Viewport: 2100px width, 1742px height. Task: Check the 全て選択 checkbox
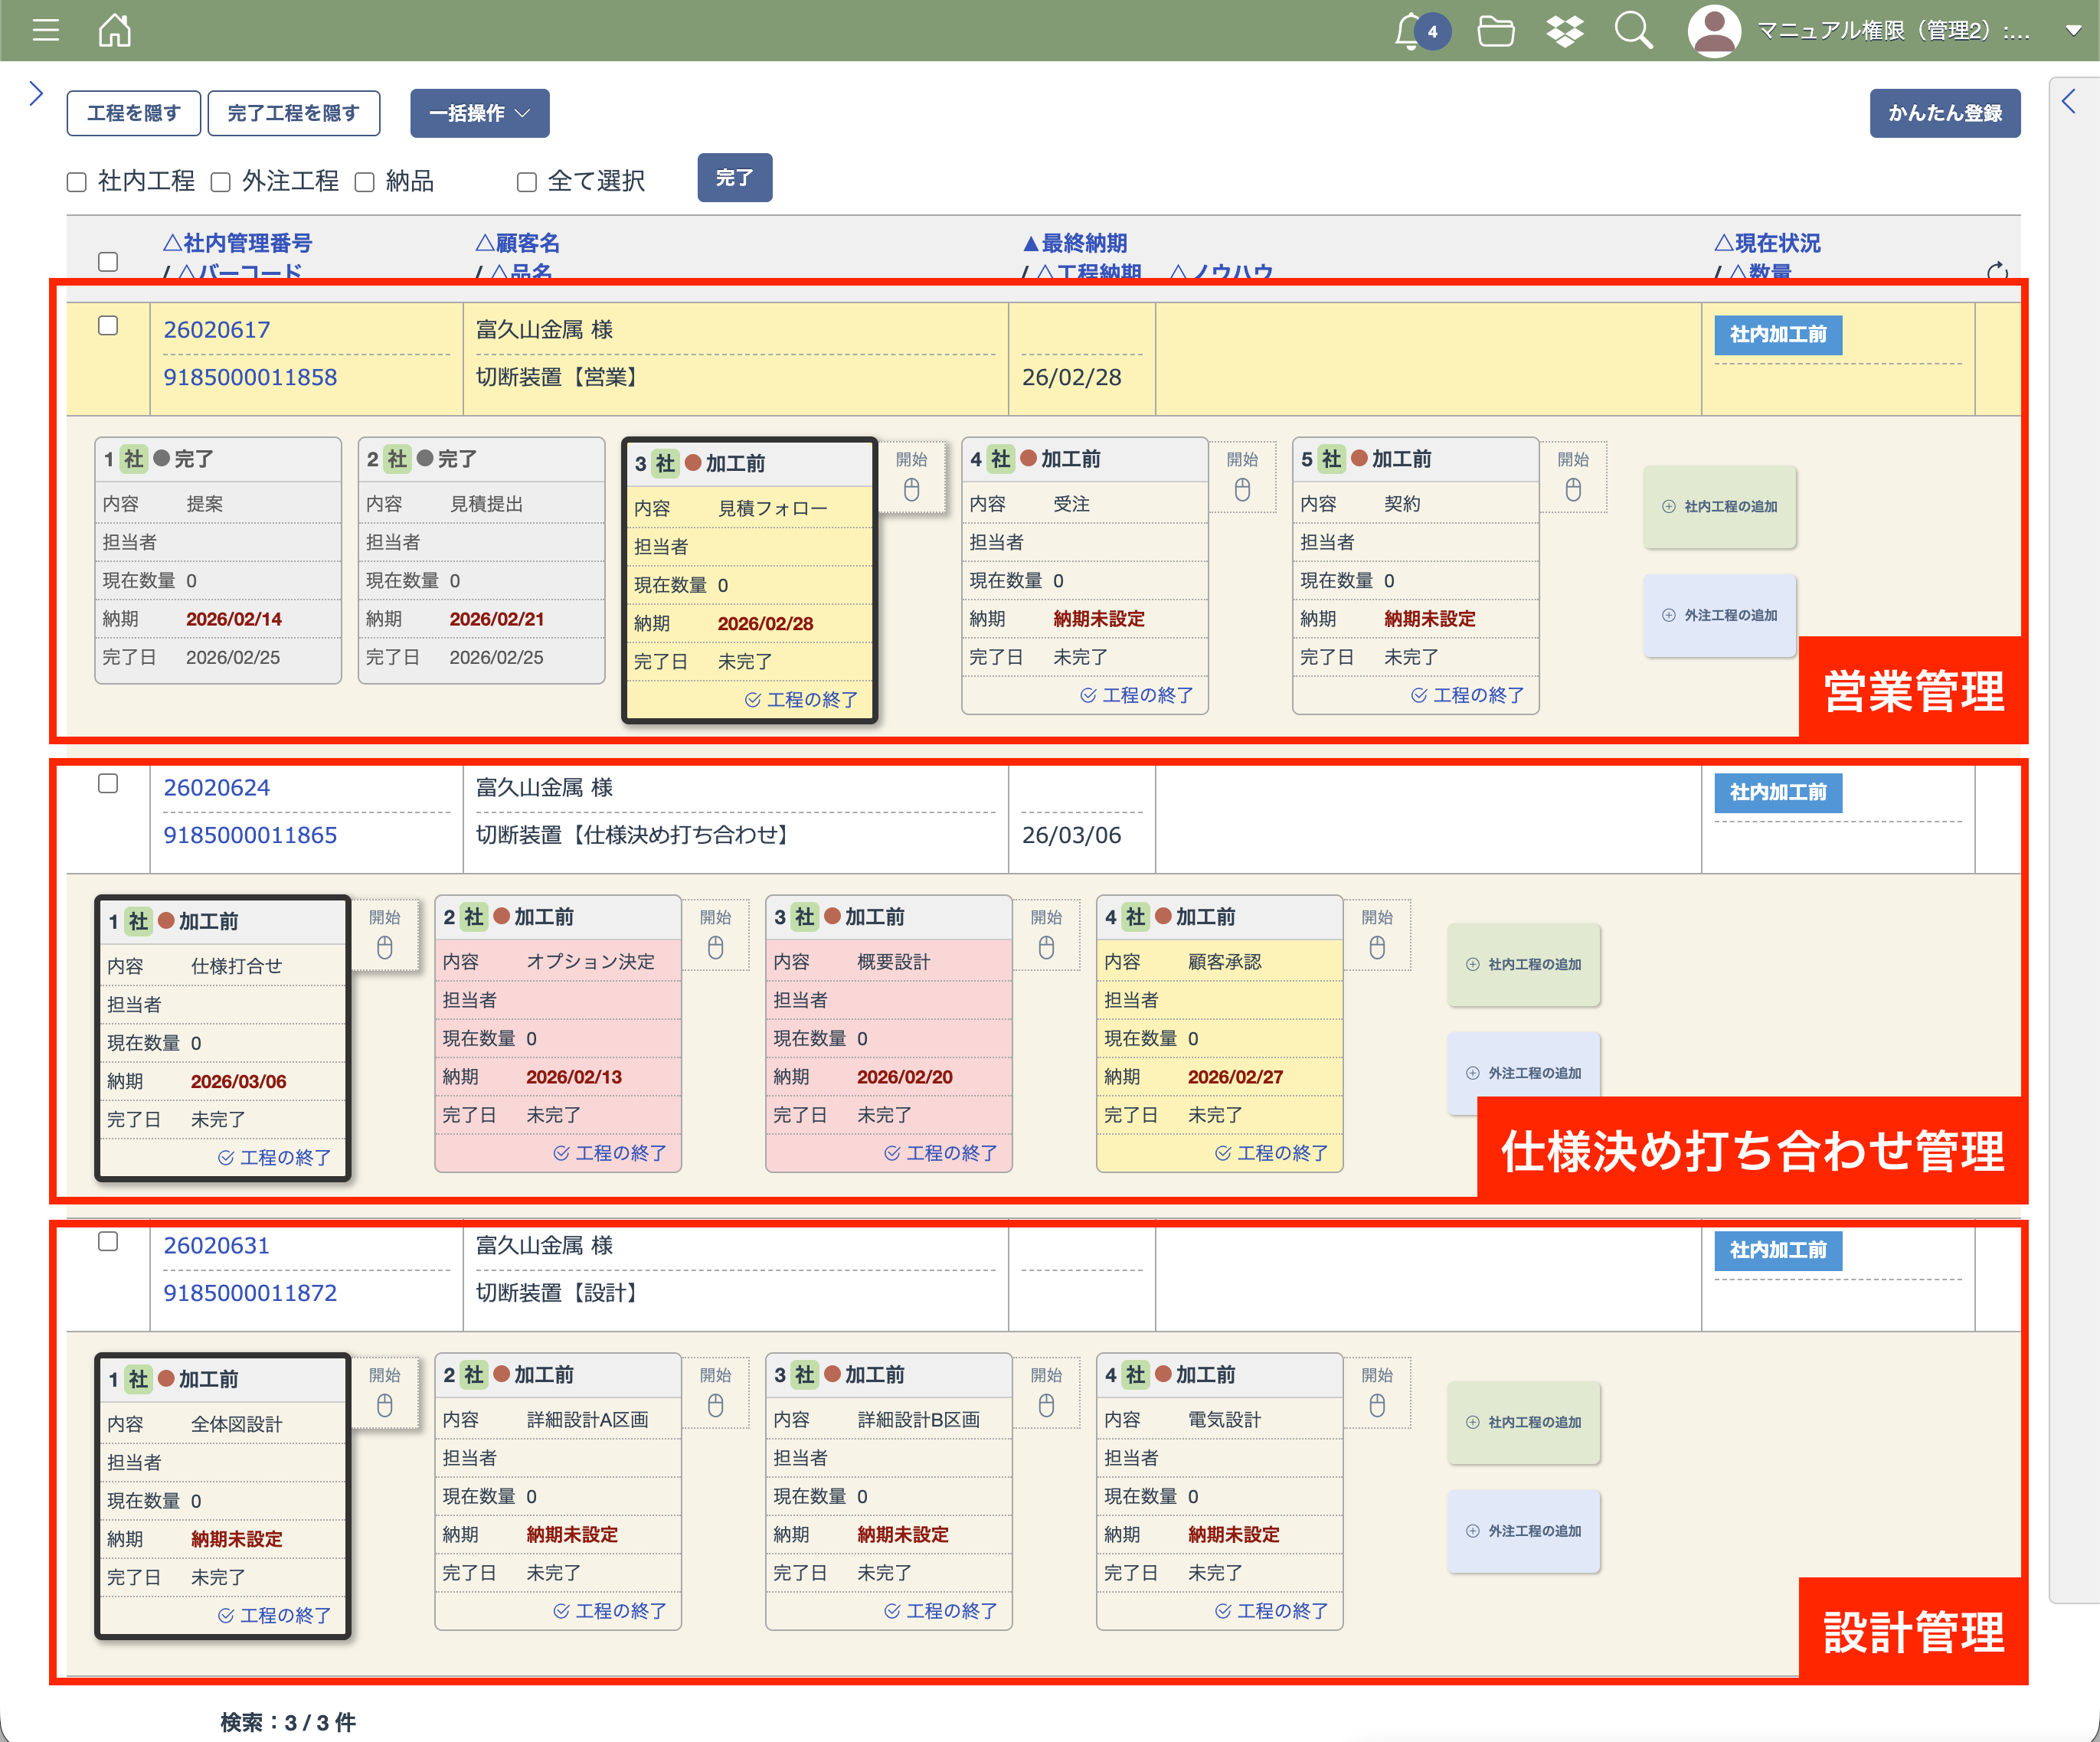[x=527, y=182]
